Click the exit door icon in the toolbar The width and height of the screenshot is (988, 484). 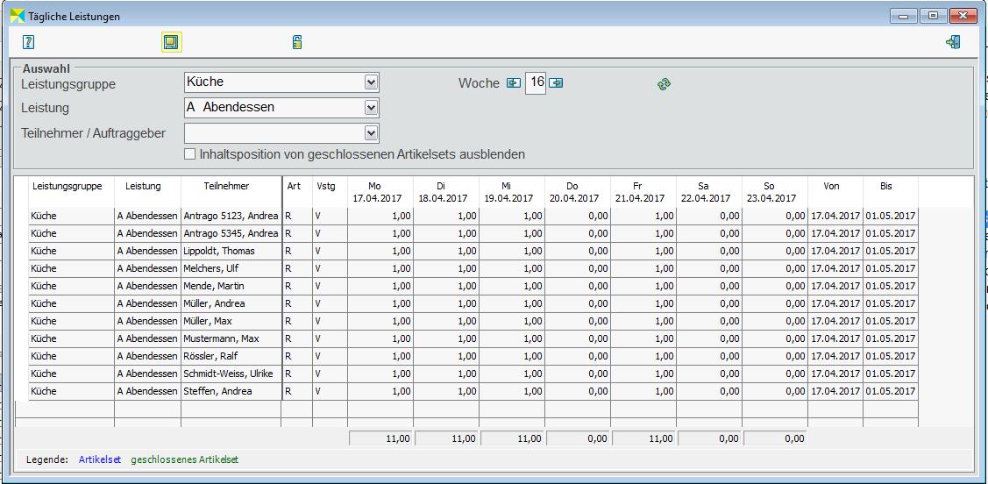coord(953,42)
